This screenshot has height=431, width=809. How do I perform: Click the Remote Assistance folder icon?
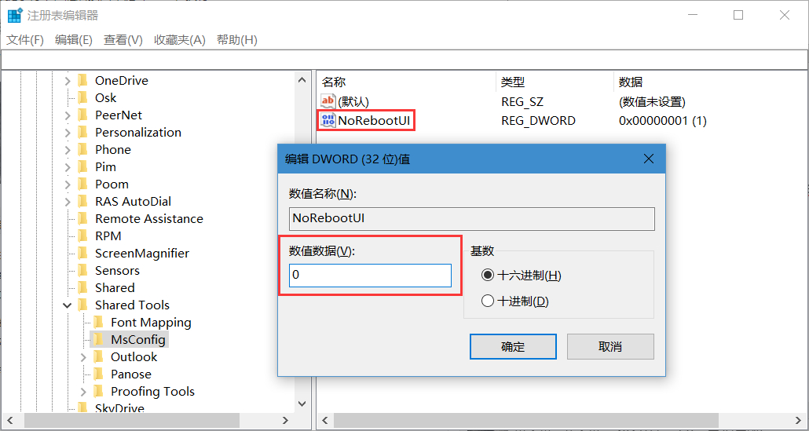82,218
